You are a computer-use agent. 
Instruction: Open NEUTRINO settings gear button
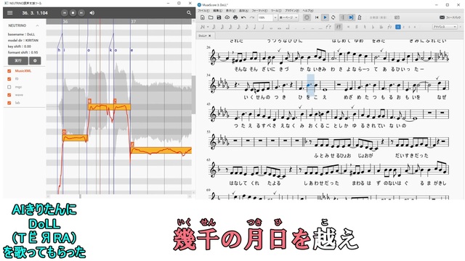click(x=35, y=61)
